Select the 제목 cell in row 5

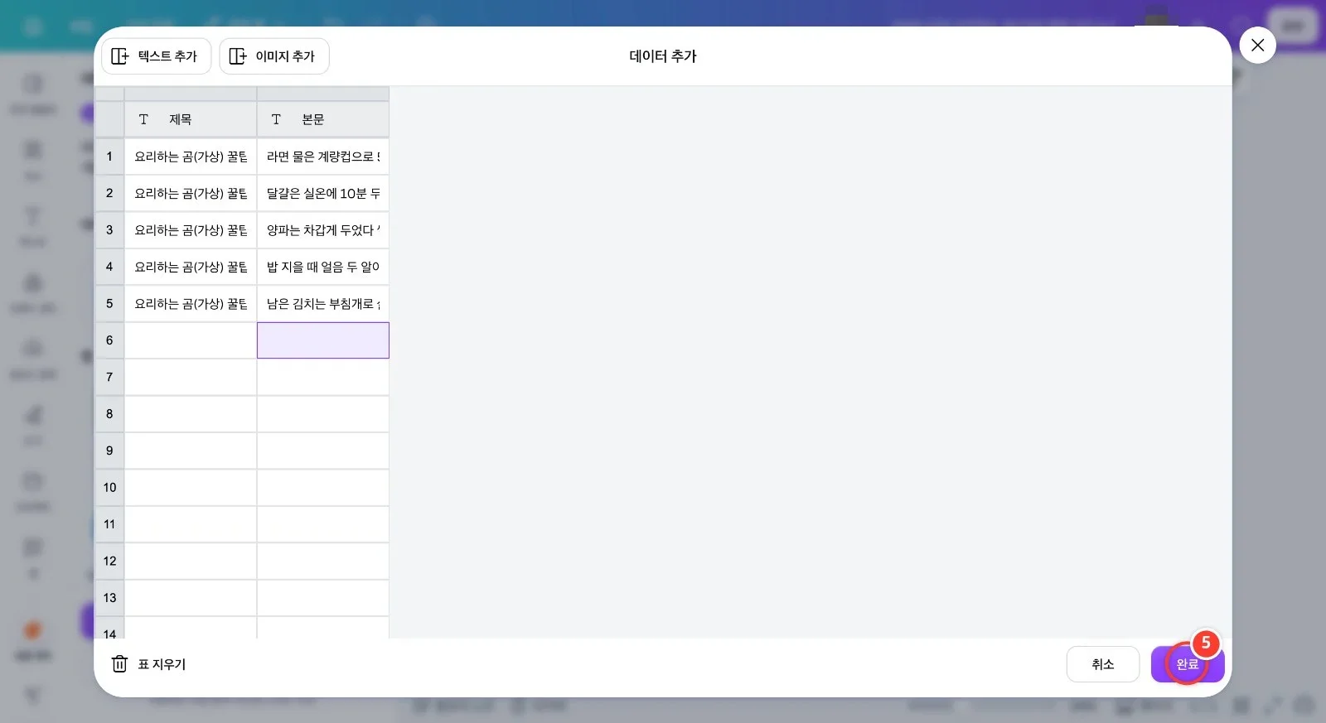coord(191,304)
